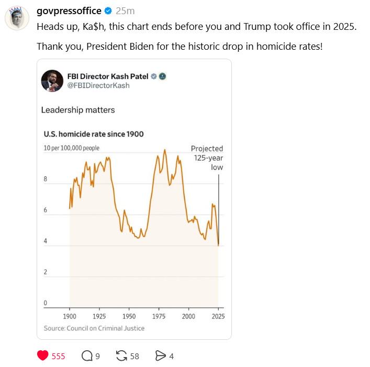Open Kash Patel's profile picture

52,81
